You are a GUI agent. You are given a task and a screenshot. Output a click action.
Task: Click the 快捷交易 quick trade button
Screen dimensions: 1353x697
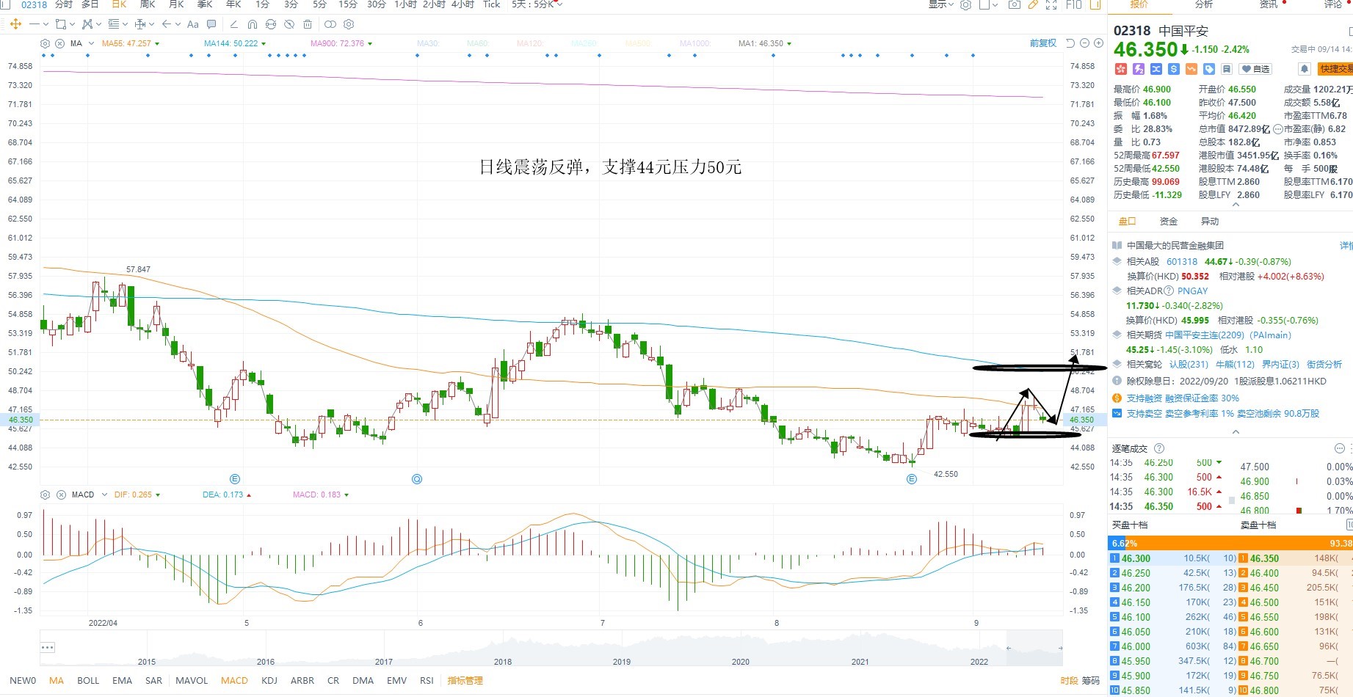[x=1335, y=69]
